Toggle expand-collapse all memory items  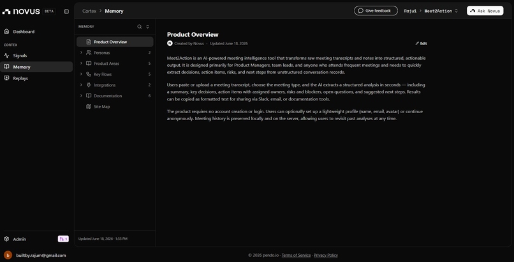[x=147, y=27]
